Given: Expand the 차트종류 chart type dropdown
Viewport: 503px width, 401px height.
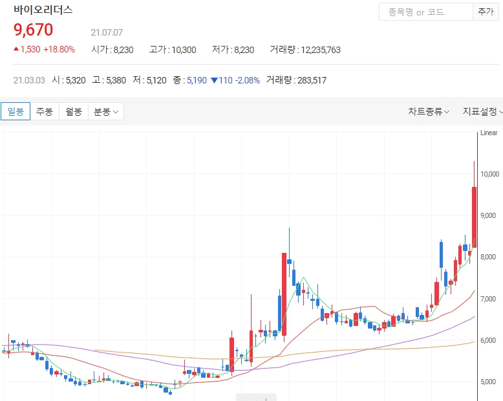Looking at the screenshot, I should point(429,111).
